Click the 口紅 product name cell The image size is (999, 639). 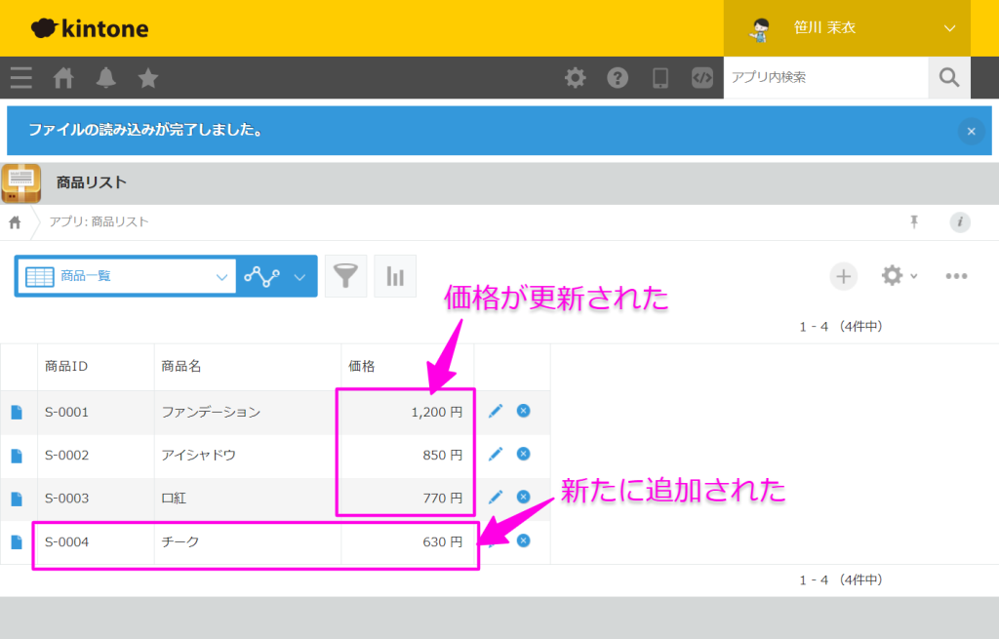[248, 499]
